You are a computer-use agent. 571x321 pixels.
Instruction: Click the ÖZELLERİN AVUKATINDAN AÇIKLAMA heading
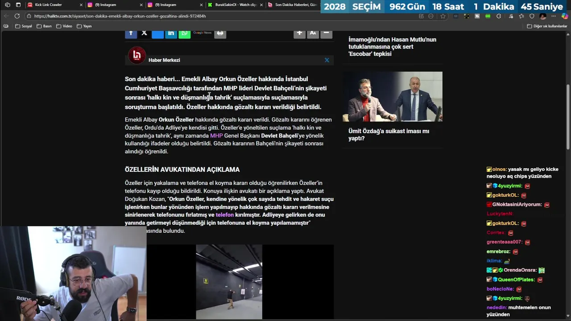click(x=182, y=169)
